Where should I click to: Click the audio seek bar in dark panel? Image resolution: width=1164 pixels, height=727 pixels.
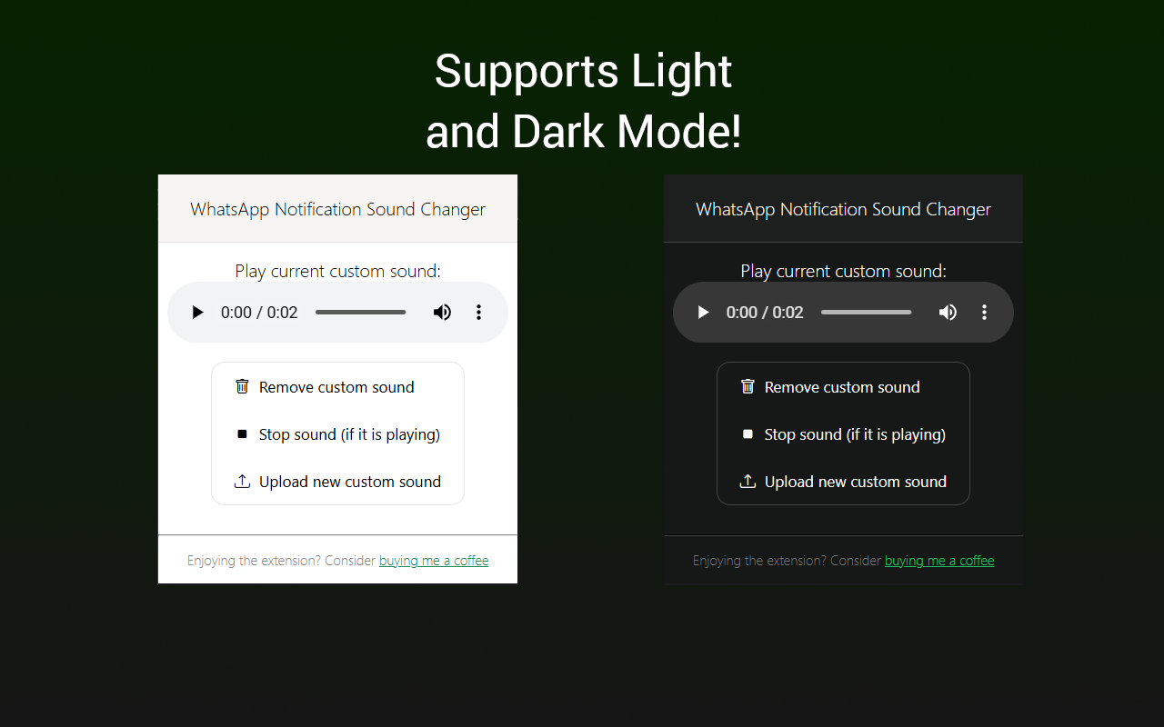point(867,313)
